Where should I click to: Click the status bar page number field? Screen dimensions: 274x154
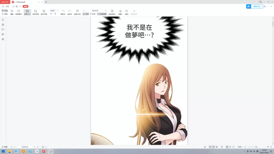pyautogui.click(x=25, y=147)
